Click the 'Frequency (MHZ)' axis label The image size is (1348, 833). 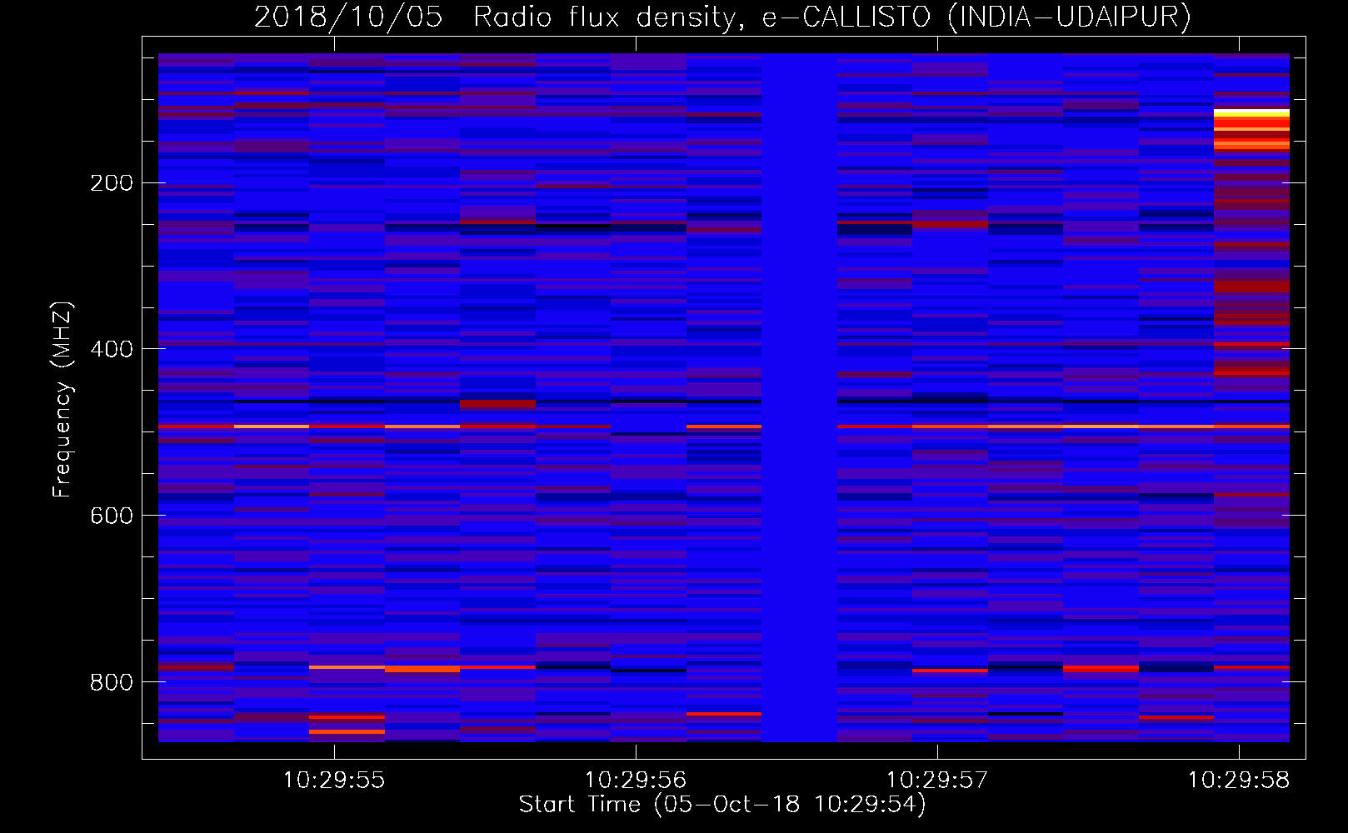click(x=62, y=400)
